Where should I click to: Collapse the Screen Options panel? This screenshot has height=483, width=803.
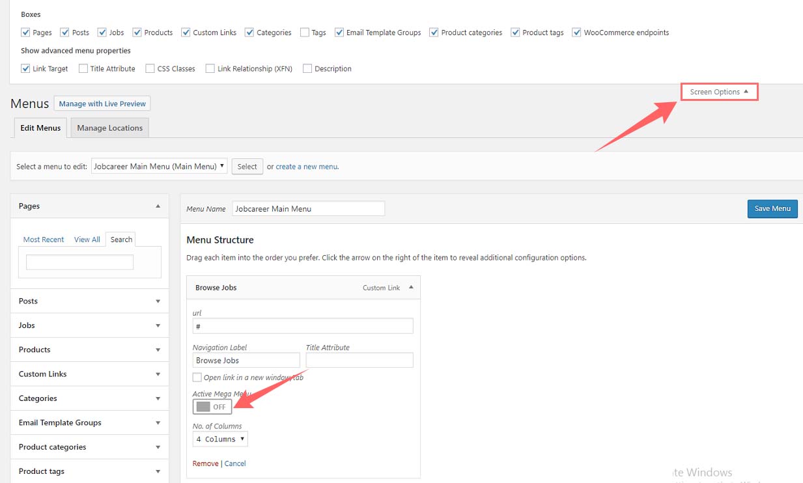pyautogui.click(x=719, y=92)
